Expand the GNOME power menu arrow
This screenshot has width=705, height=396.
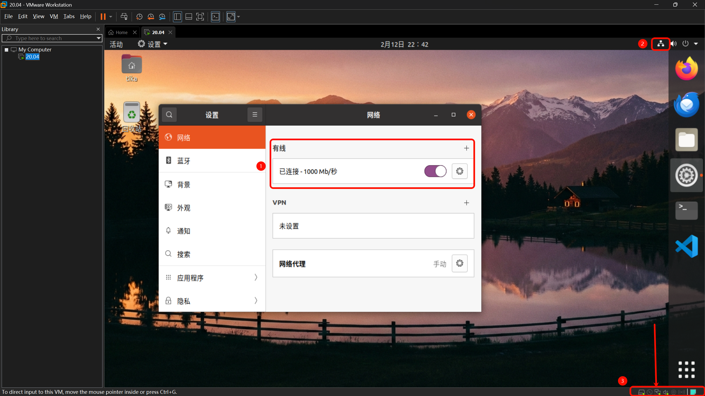(696, 43)
